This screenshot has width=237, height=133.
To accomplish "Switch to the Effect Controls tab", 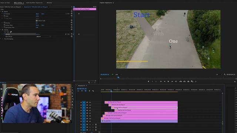I will [18, 3].
